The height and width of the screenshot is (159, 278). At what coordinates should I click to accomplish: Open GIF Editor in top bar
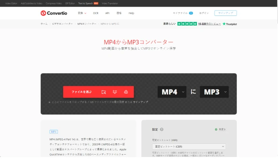click(70, 3)
